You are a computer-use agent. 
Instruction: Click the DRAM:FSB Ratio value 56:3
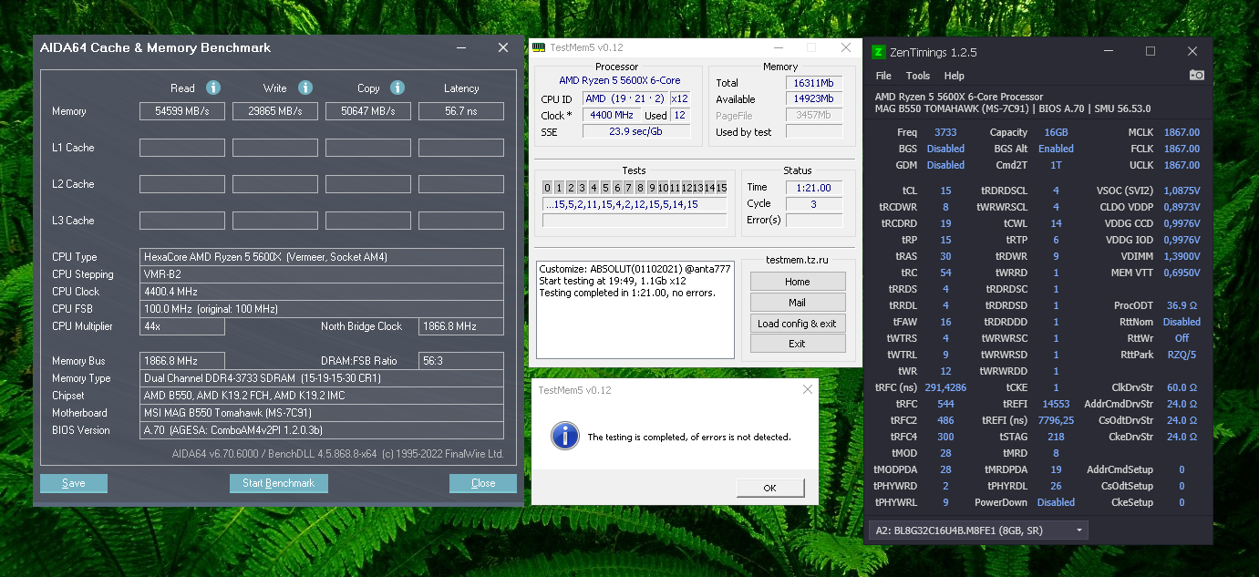pyautogui.click(x=461, y=361)
